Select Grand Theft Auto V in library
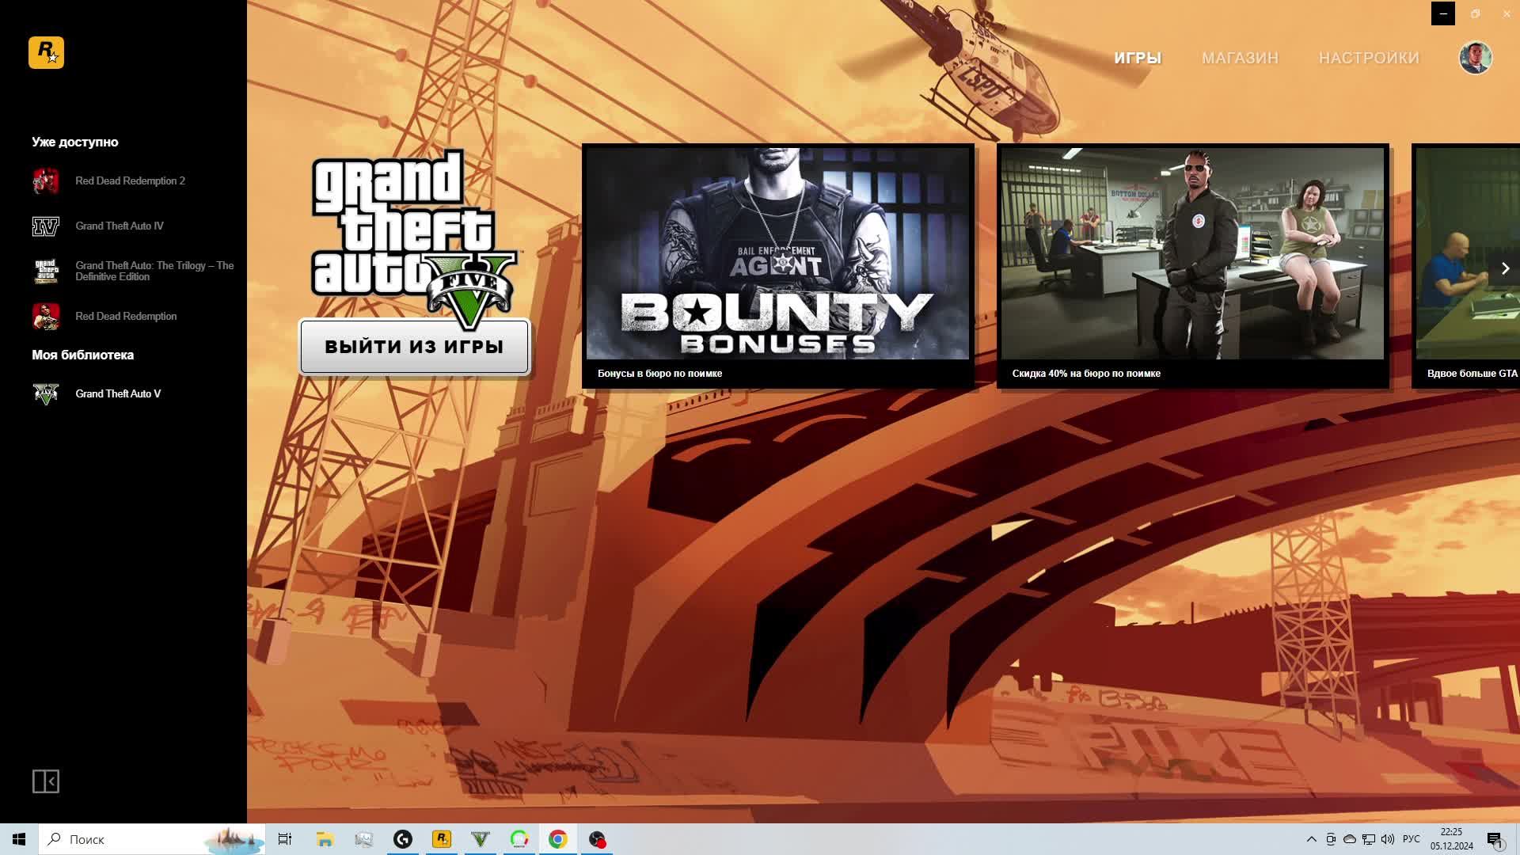Image resolution: width=1520 pixels, height=855 pixels. point(118,393)
